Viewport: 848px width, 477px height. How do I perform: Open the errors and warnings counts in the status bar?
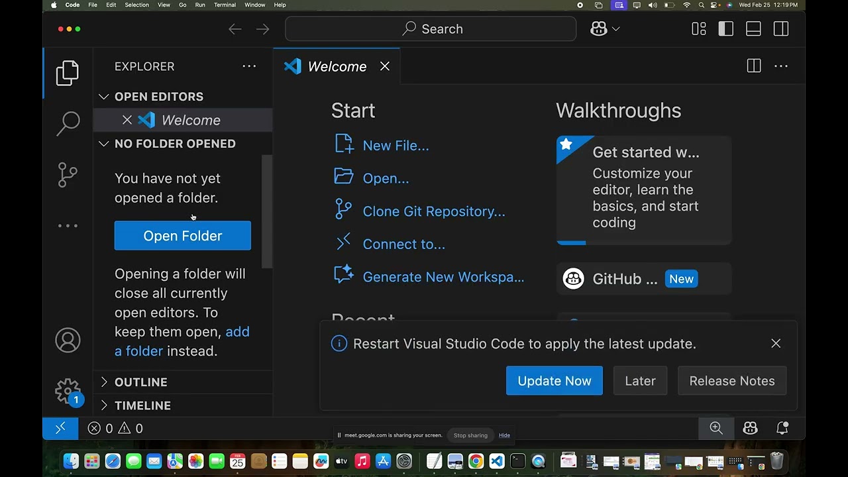(x=115, y=429)
